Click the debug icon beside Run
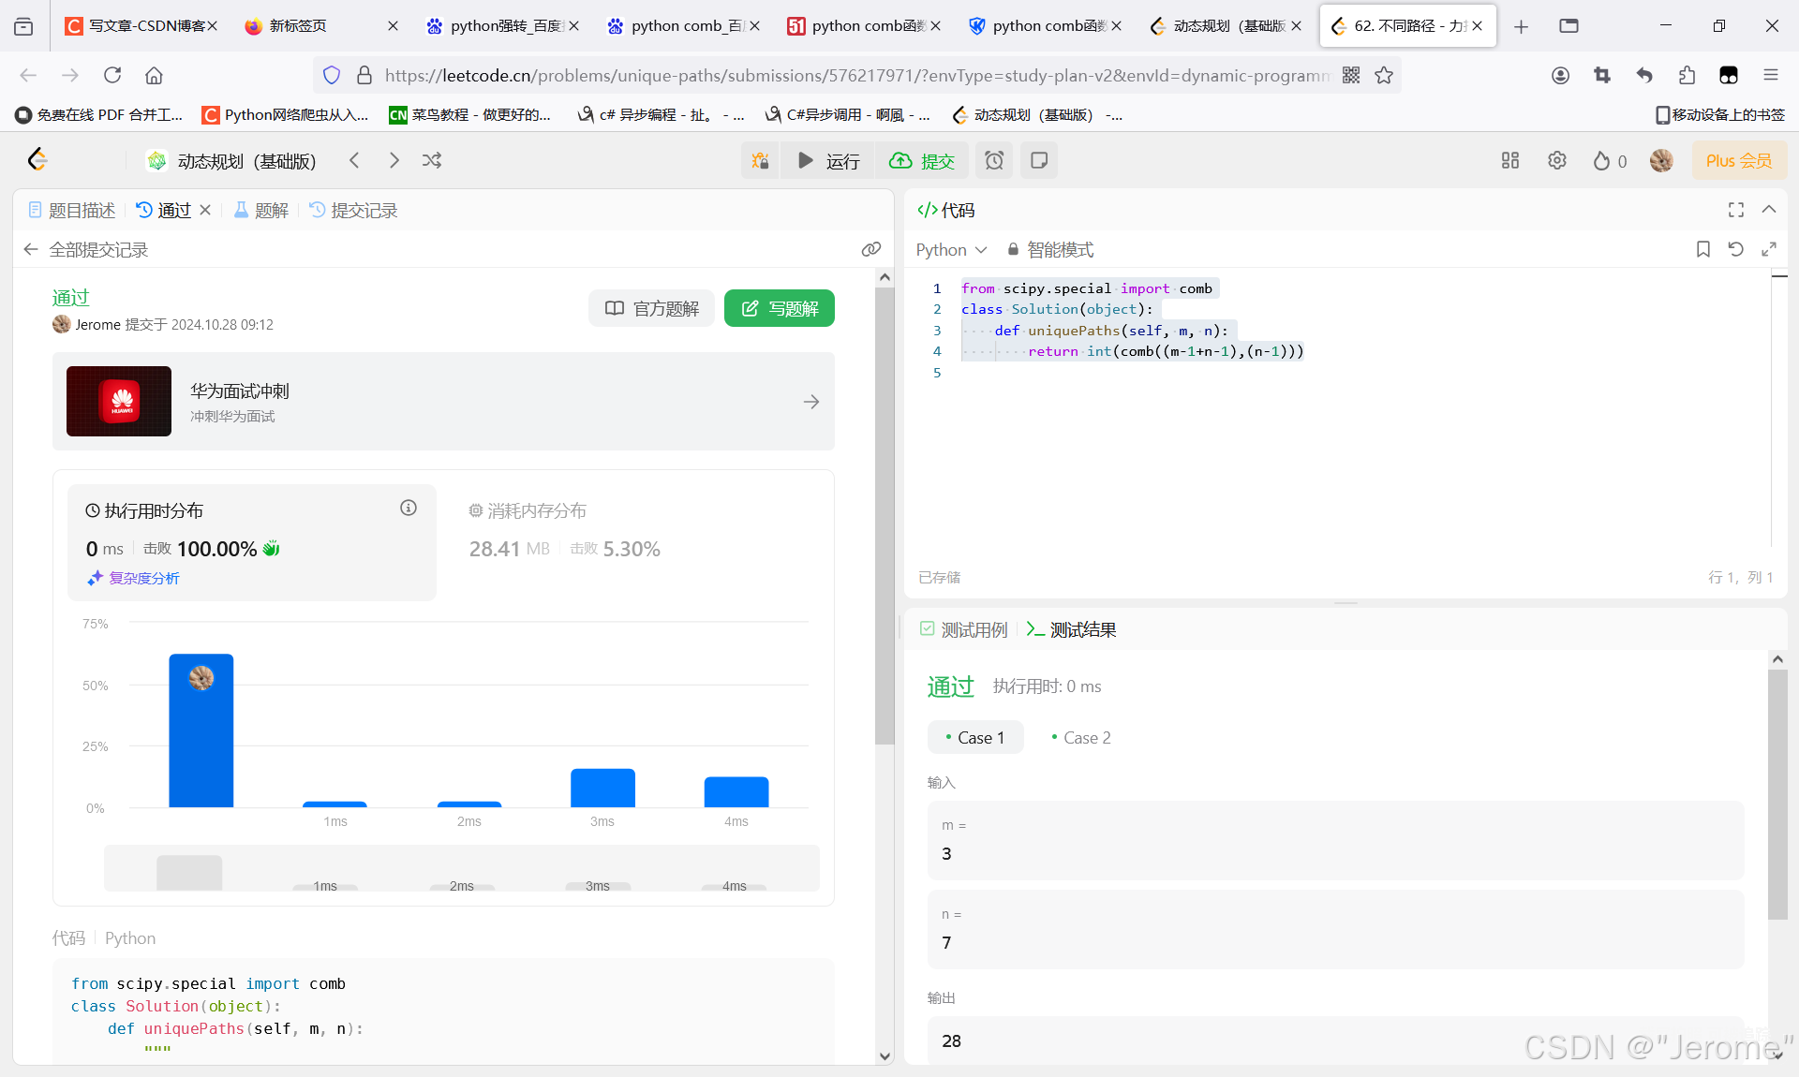 760,160
